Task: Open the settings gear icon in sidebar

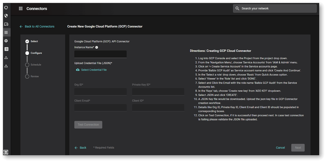Action: click(x=6, y=41)
